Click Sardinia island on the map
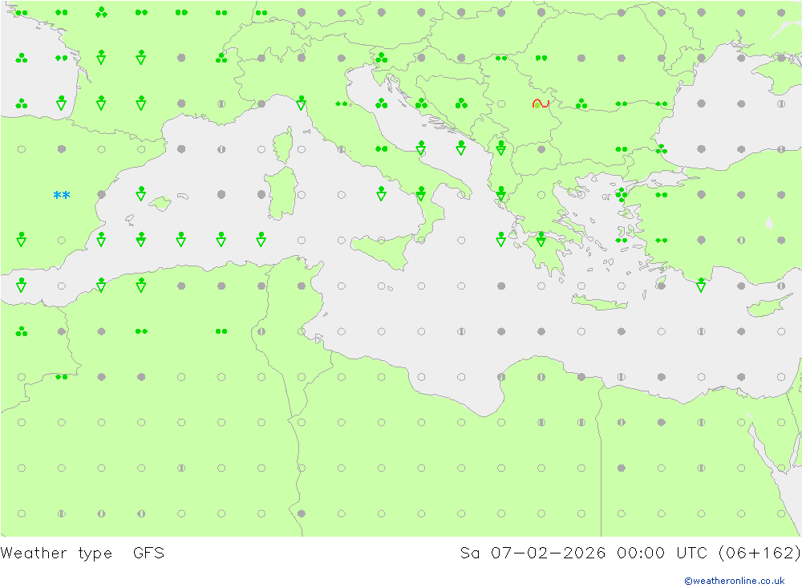The image size is (802, 588). tap(282, 193)
